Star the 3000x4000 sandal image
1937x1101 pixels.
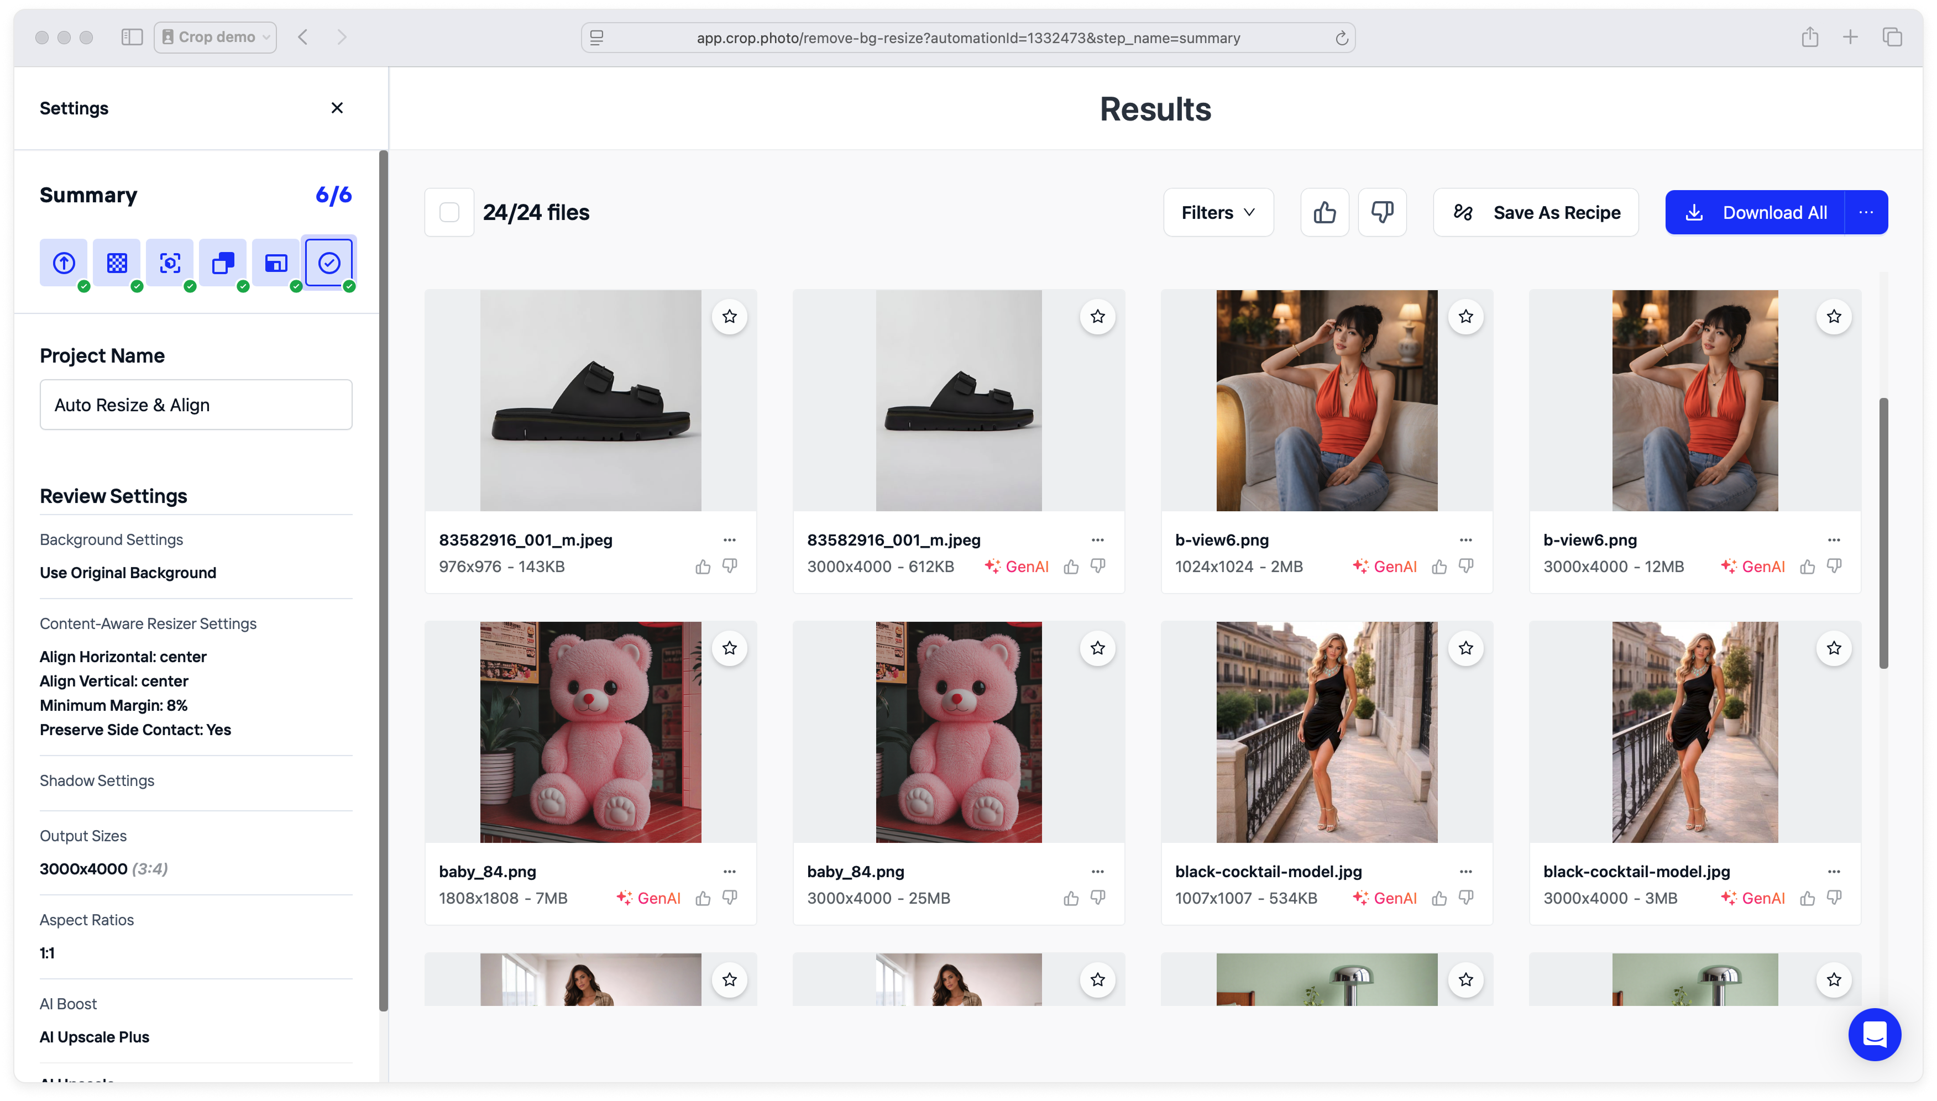tap(1098, 317)
